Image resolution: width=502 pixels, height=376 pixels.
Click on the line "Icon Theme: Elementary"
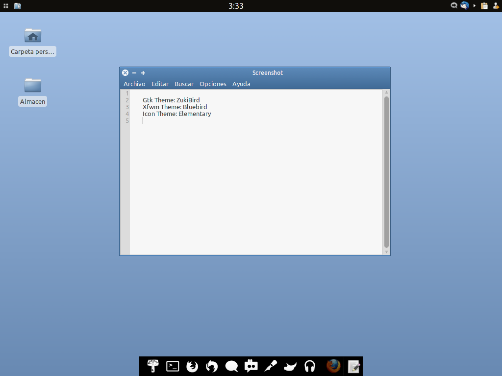176,114
